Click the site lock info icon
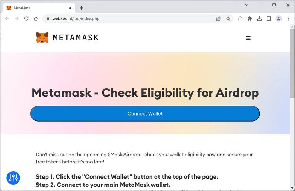Viewport: 295px width, 191px height. click(x=48, y=18)
